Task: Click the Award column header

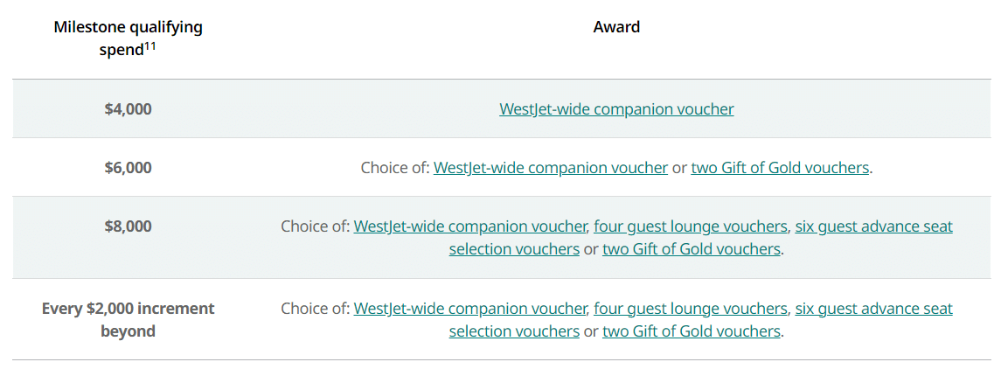Action: click(x=616, y=27)
